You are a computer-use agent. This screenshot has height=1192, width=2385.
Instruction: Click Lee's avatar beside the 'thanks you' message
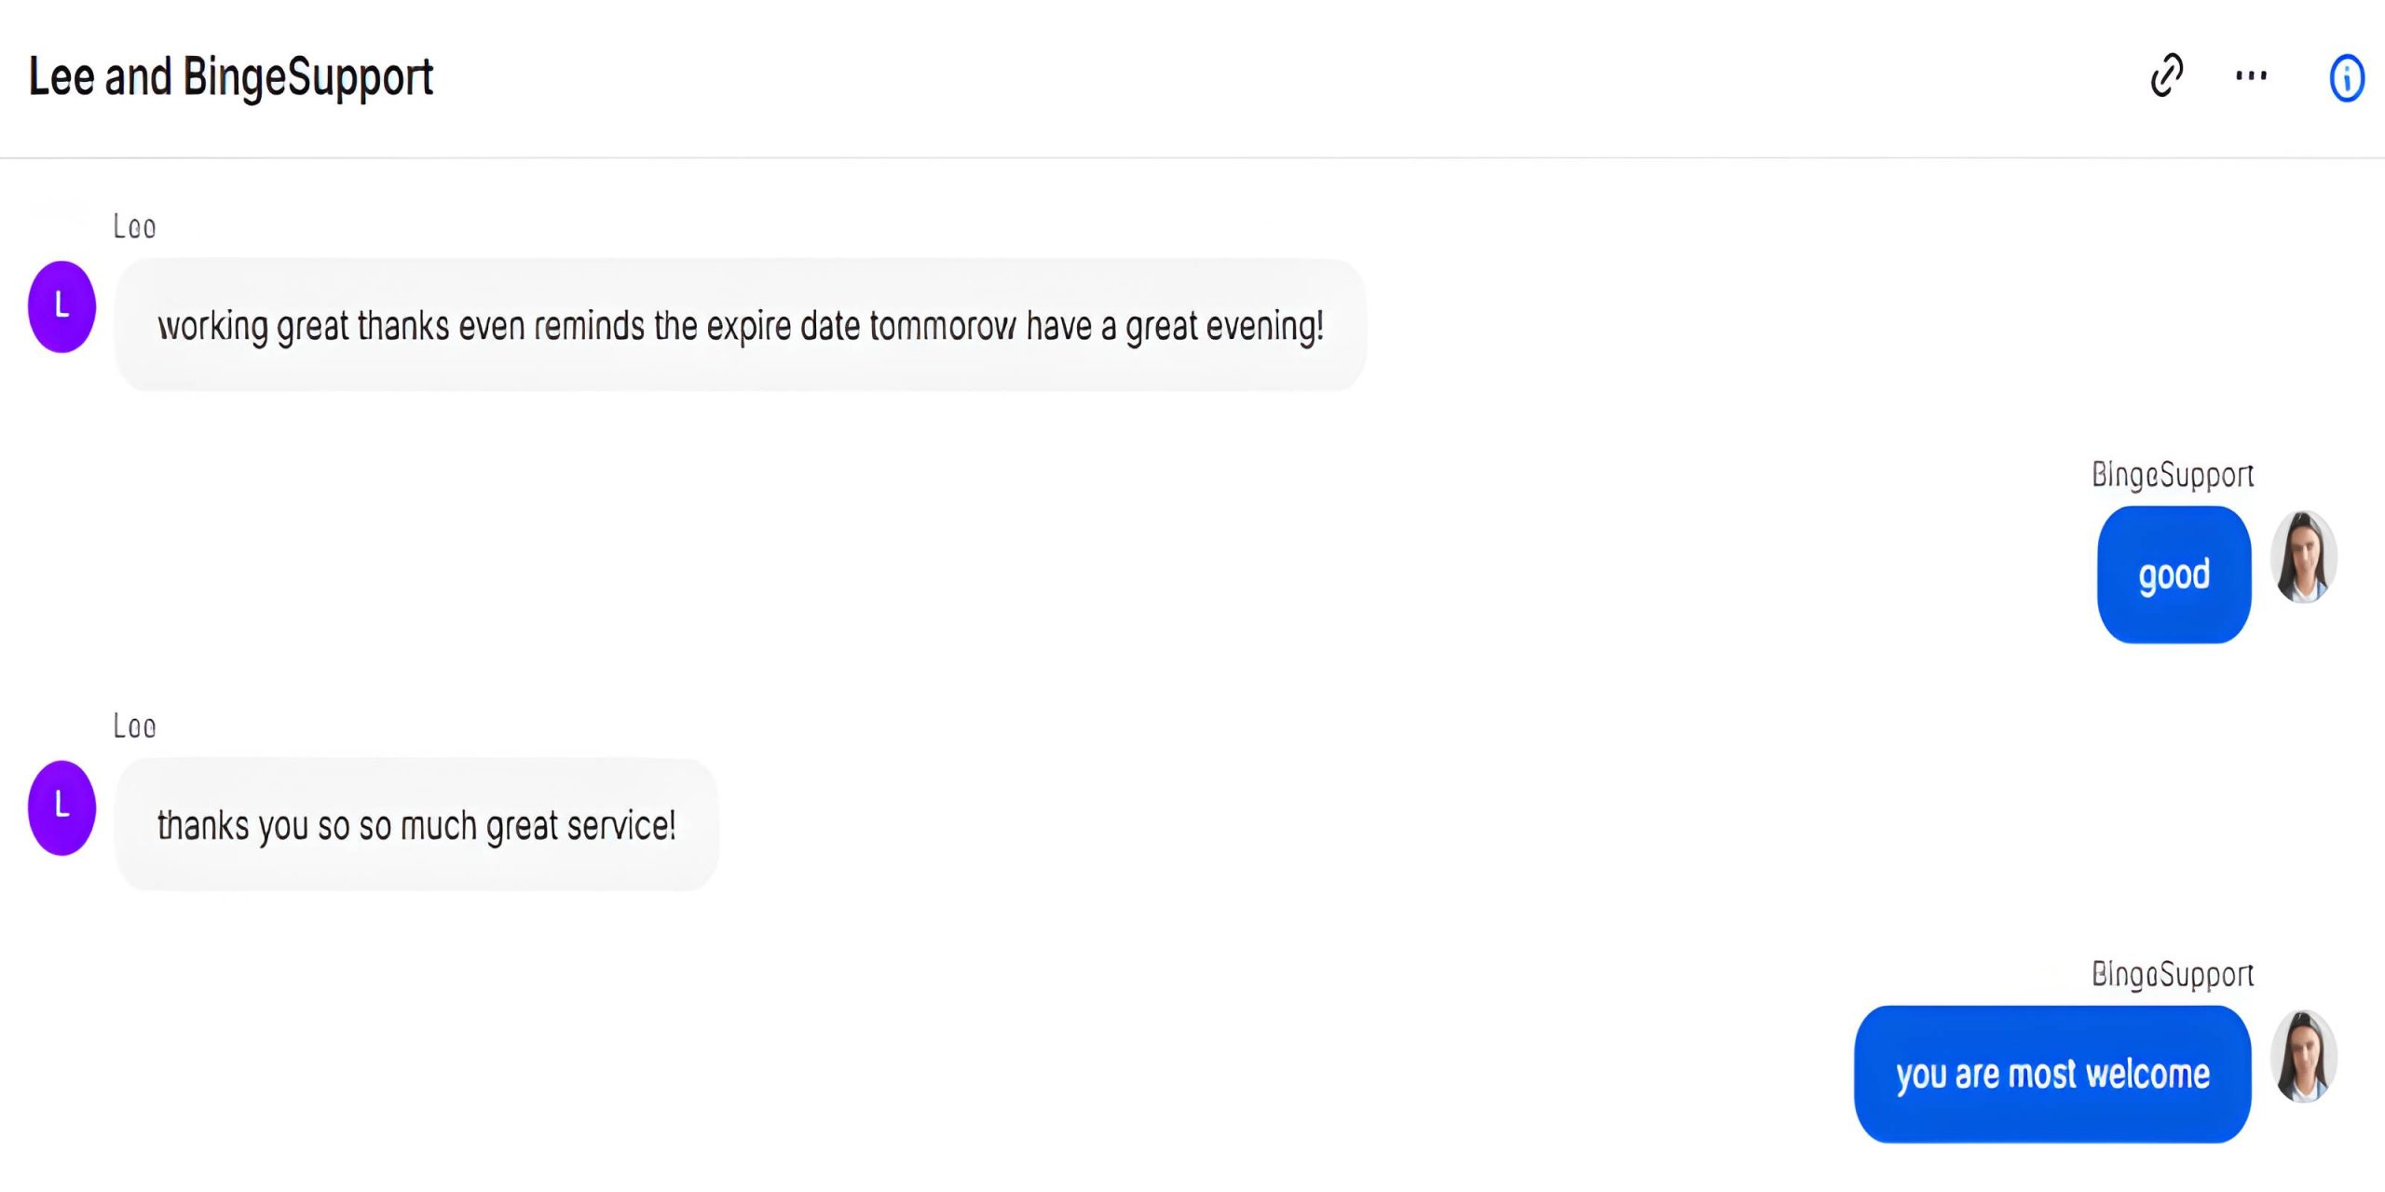[61, 807]
